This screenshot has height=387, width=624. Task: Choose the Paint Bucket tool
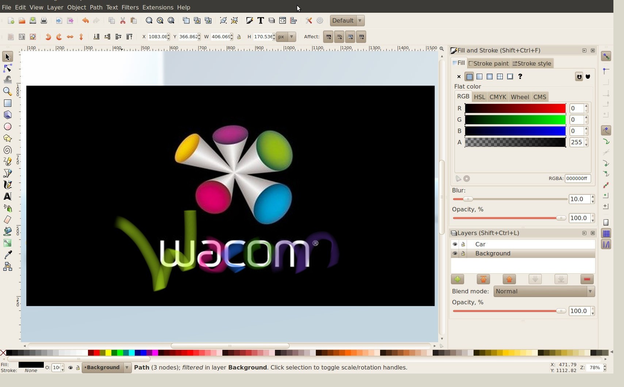[7, 231]
